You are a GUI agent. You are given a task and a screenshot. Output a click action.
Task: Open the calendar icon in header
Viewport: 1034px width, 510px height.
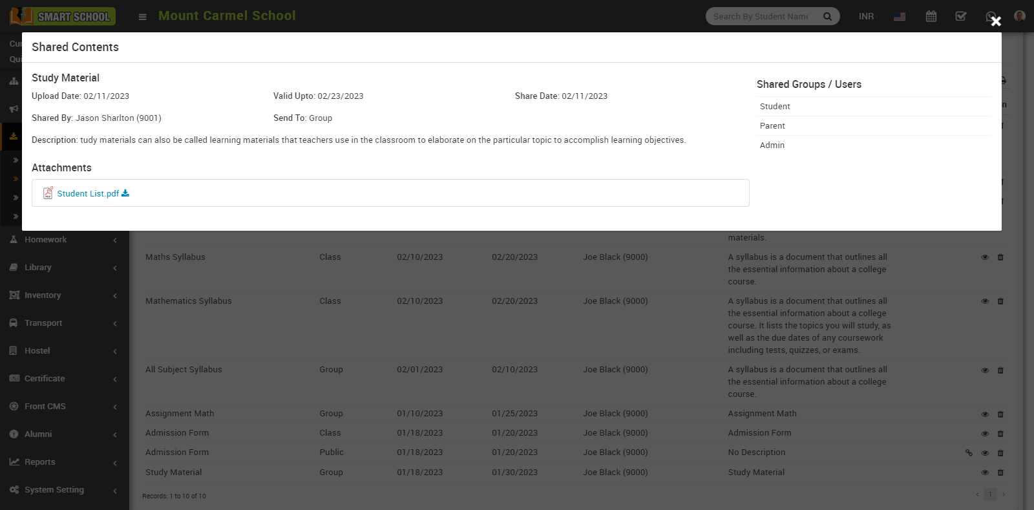[x=931, y=16]
